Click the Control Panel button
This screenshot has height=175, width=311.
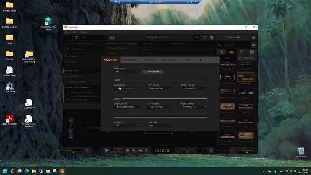coord(153,71)
